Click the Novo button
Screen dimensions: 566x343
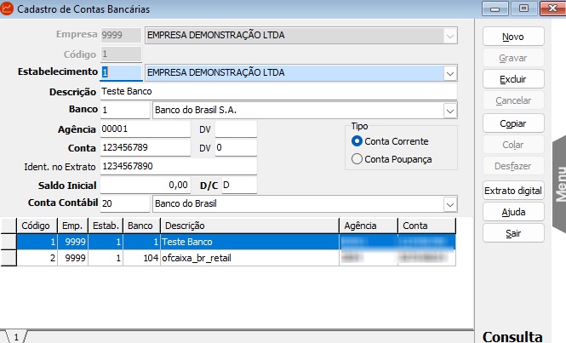coord(512,37)
